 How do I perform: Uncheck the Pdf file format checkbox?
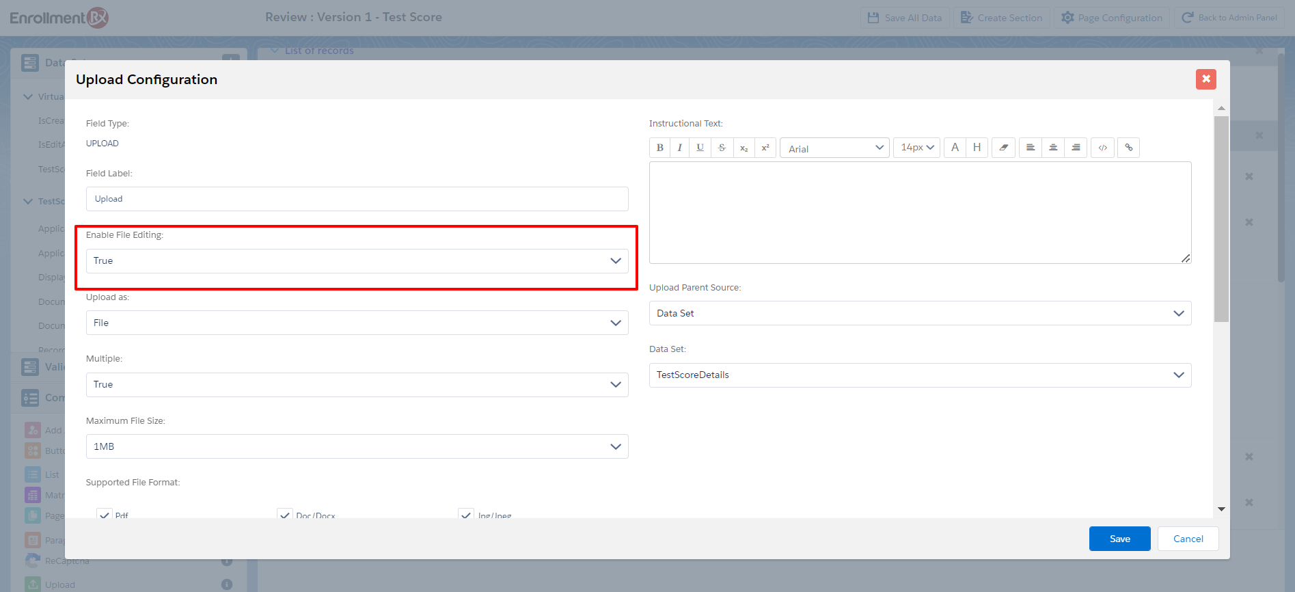105,515
